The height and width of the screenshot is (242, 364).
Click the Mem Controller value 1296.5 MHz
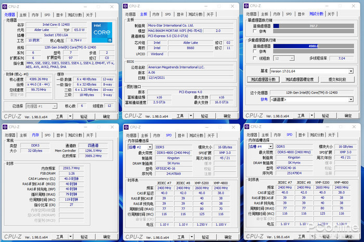[93, 151]
